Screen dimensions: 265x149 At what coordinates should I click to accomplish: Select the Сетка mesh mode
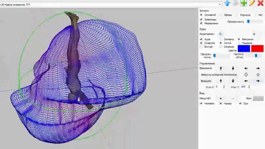tap(221, 43)
